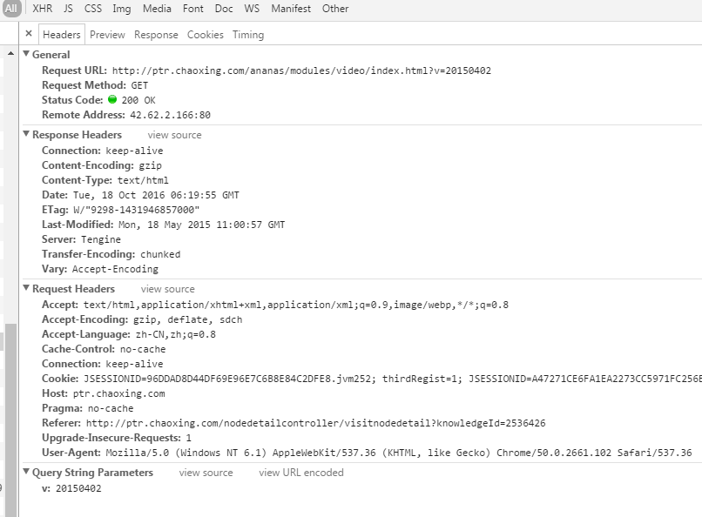Screen dimensions: 702x517
Task: Select the Request URL value
Action: coord(301,70)
